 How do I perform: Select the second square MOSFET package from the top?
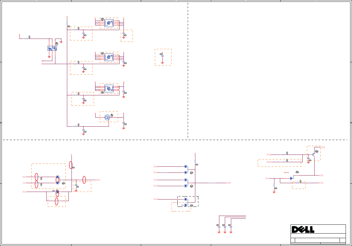109,57
